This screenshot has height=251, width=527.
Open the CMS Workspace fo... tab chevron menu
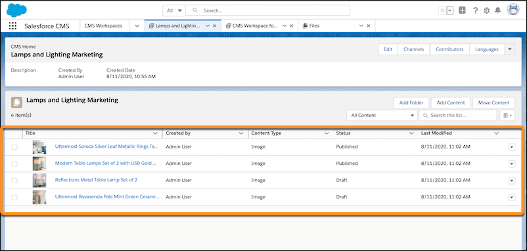tap(285, 26)
